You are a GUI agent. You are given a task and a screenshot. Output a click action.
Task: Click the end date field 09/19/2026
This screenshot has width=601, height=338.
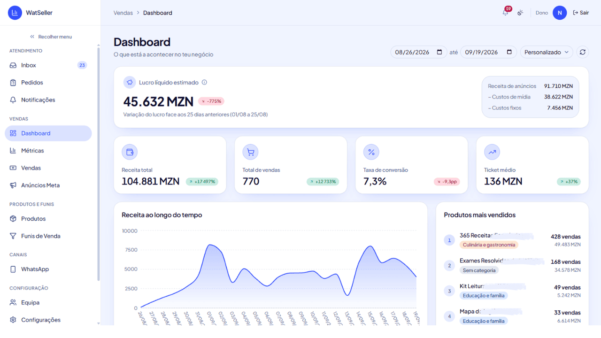point(489,52)
